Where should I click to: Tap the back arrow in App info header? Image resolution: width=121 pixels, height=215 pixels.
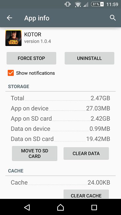(10, 18)
